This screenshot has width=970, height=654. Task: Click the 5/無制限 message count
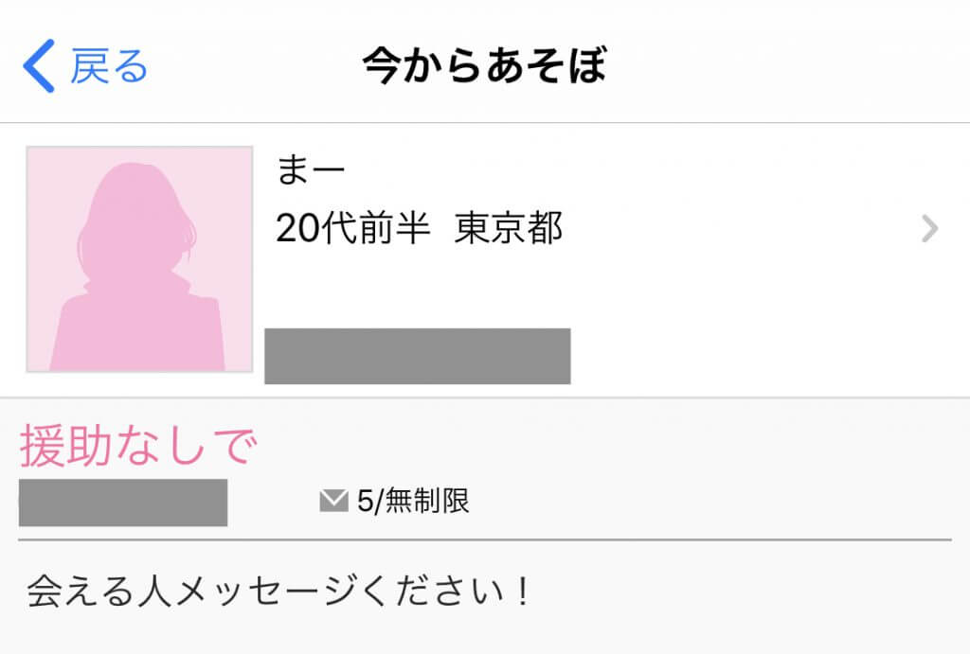tap(413, 501)
